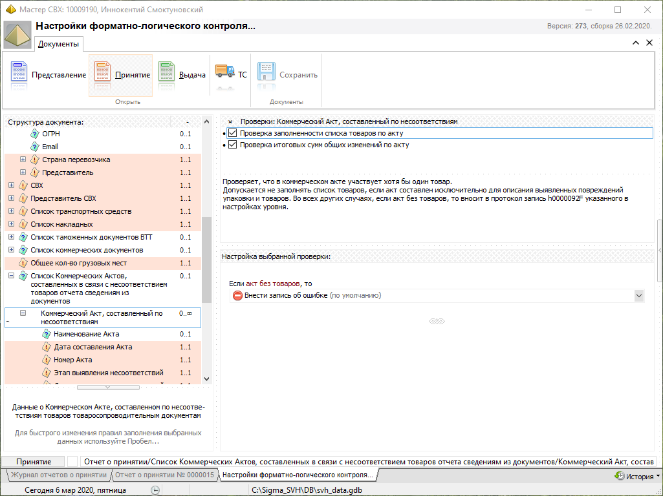Click the pyramid application logo
Screen dimensions: 663x496
tap(17, 35)
